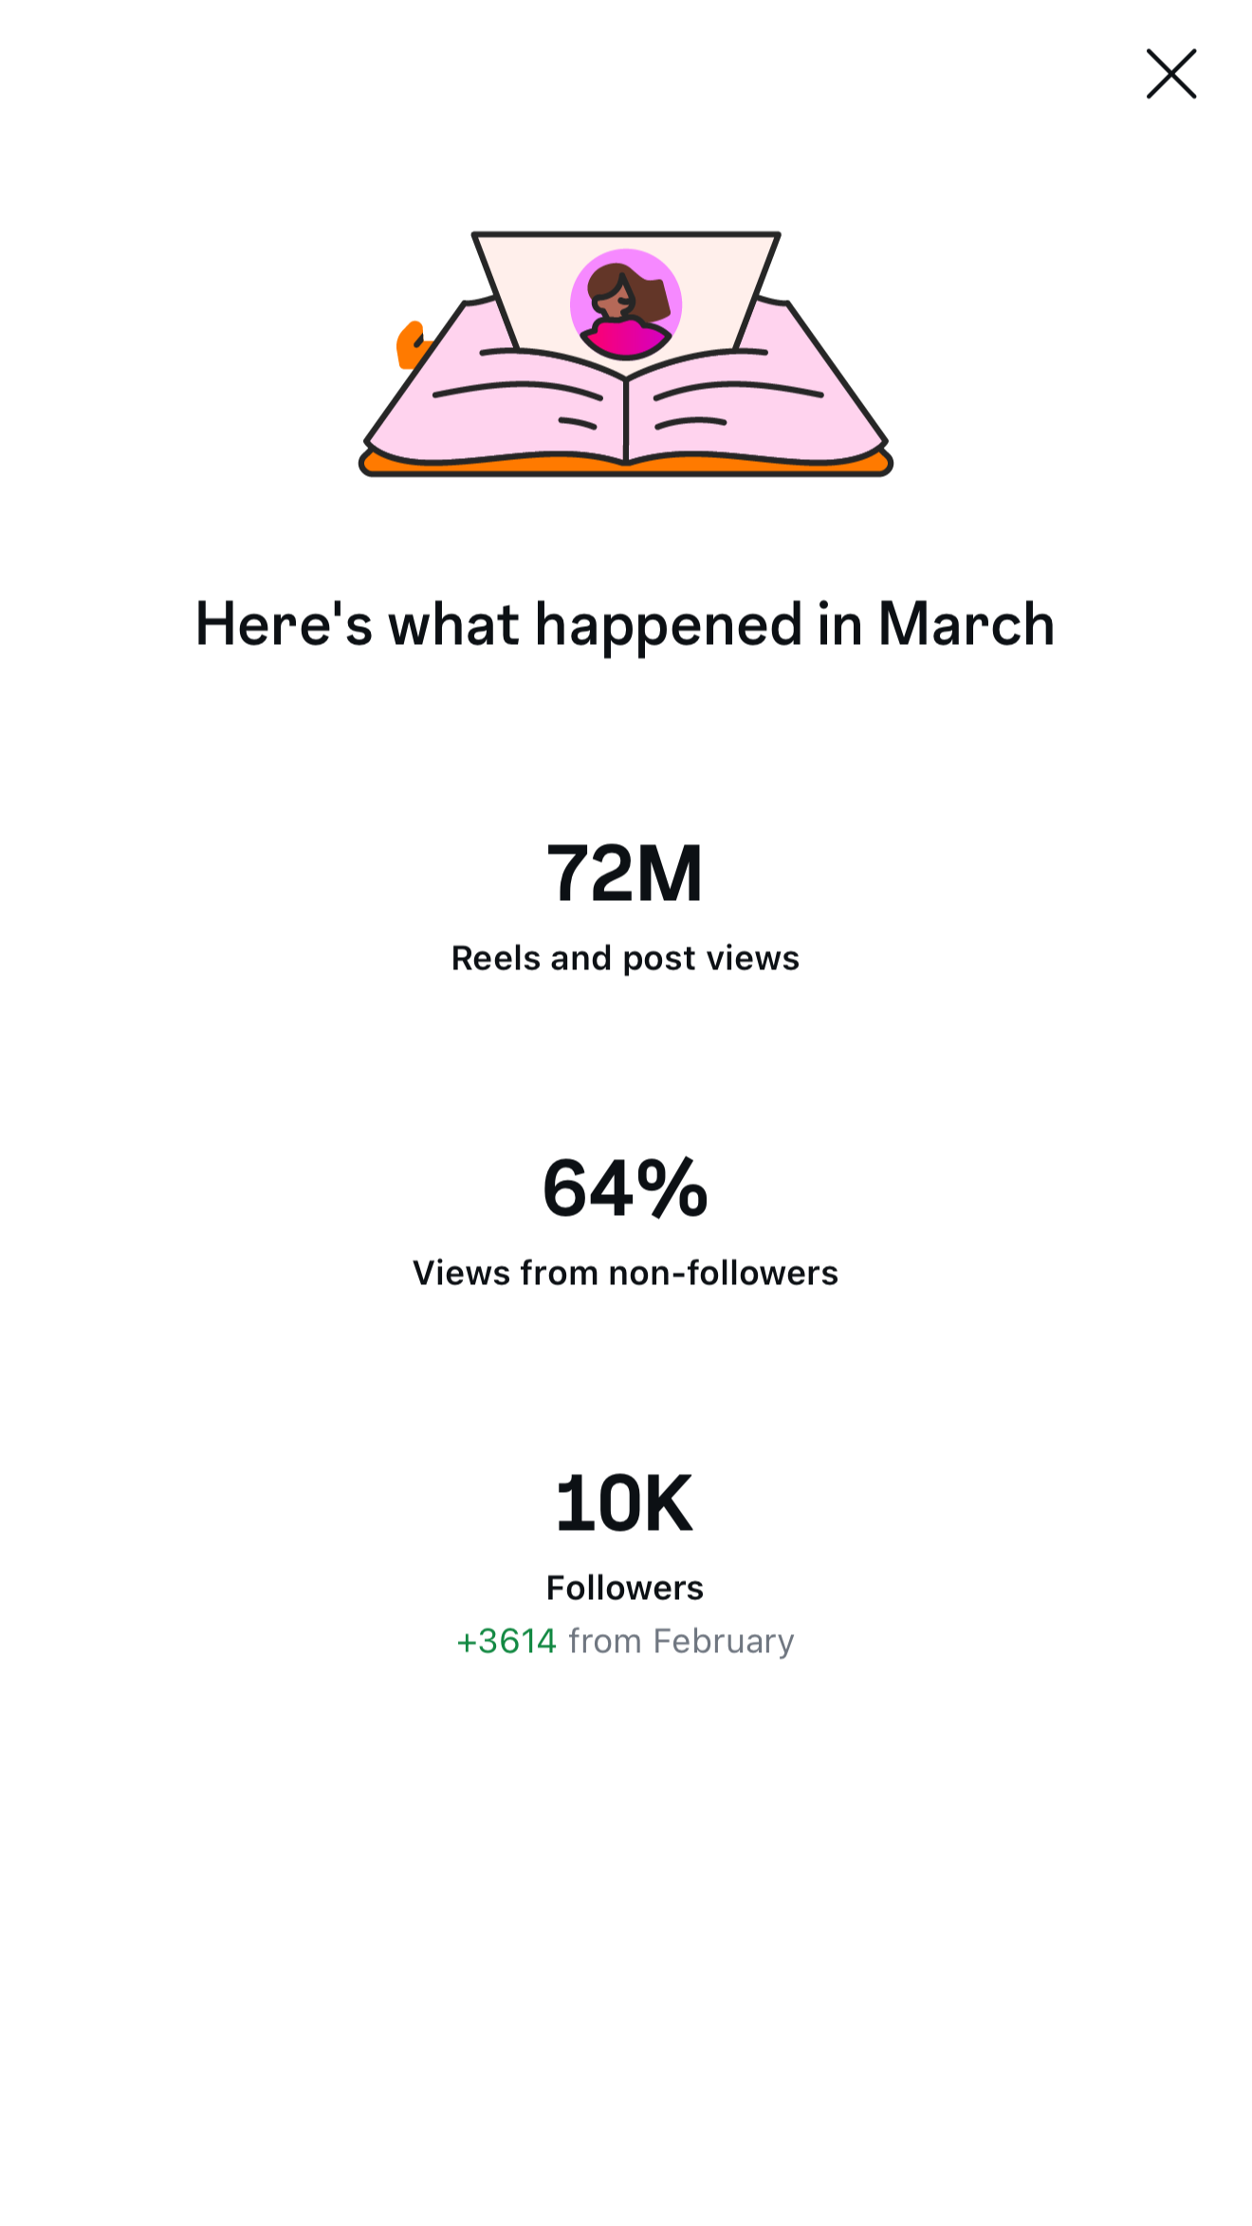This screenshot has height=2226, width=1252.
Task: Click the word "March" in the heading
Action: (966, 624)
